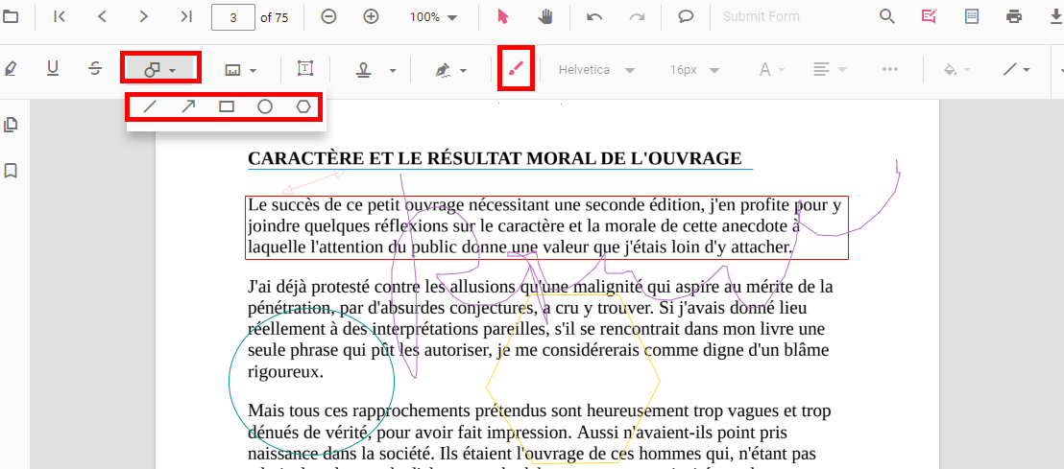This screenshot has height=469, width=1064.
Task: Redo the last action
Action: click(637, 17)
